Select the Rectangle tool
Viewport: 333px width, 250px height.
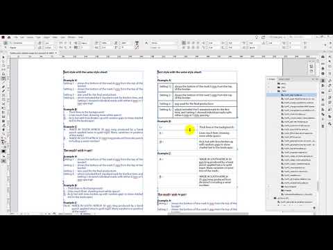tap(3, 99)
